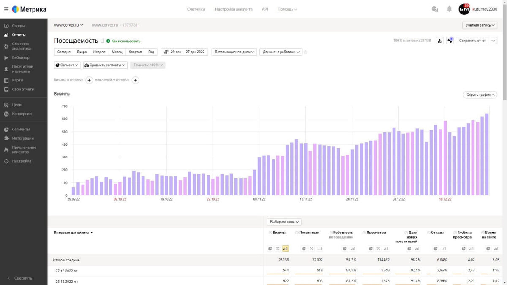Expand the www.corvet.ru counter selector
This screenshot has height=285, width=507.
coord(68,25)
